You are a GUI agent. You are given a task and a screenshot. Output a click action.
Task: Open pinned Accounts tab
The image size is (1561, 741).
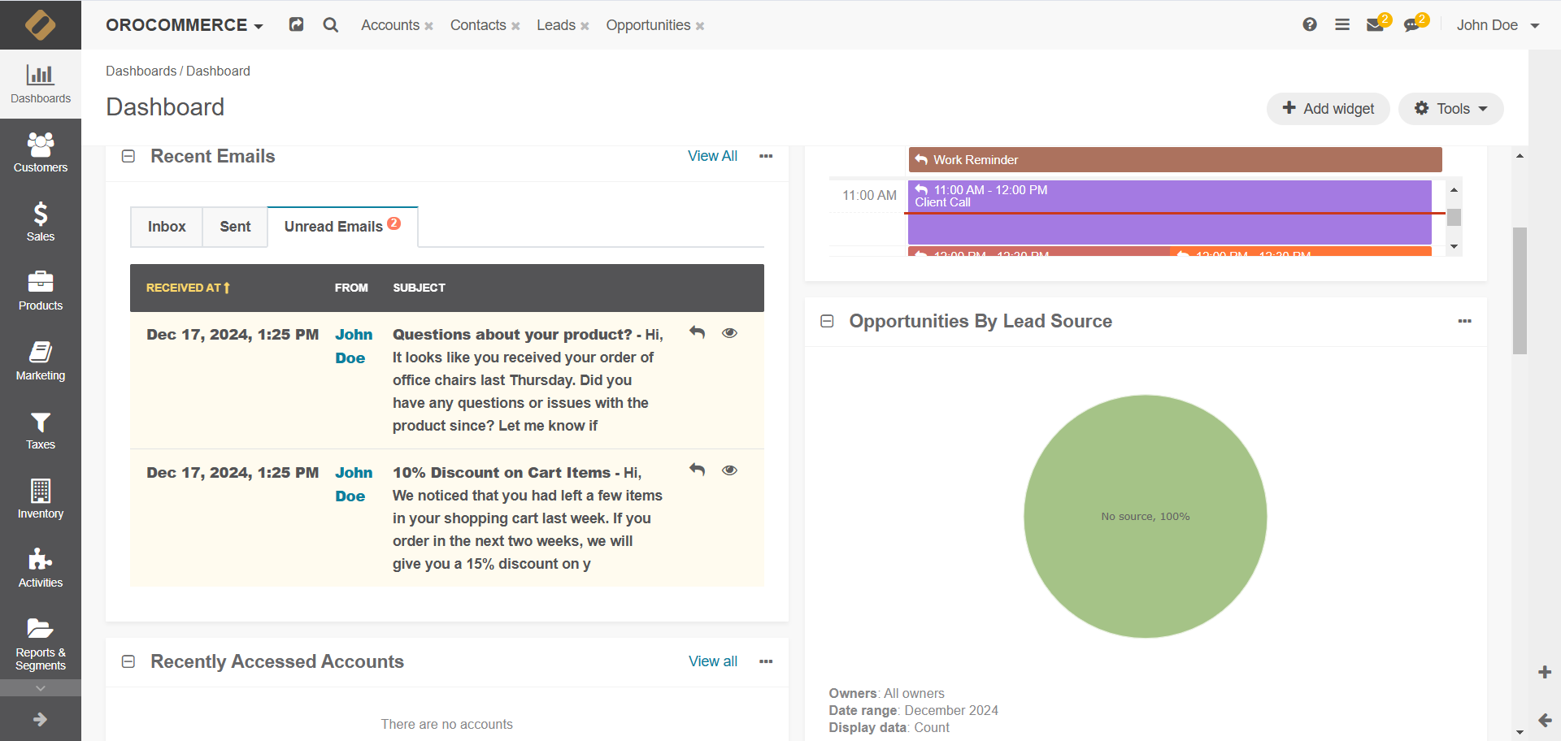[x=390, y=25]
